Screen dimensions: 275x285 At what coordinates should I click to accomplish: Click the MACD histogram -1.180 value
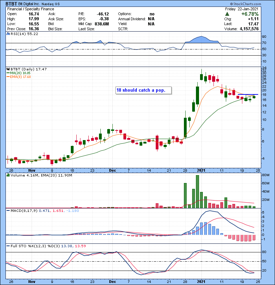coord(73,211)
